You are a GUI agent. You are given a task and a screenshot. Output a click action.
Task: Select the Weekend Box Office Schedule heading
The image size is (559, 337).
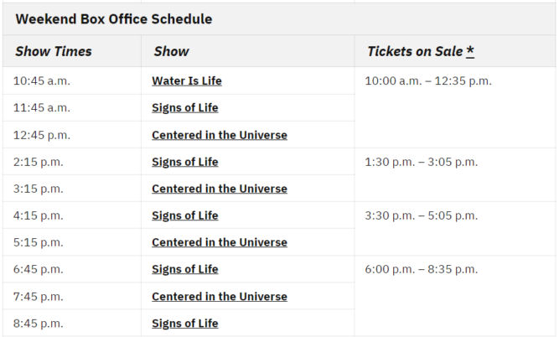click(x=114, y=19)
